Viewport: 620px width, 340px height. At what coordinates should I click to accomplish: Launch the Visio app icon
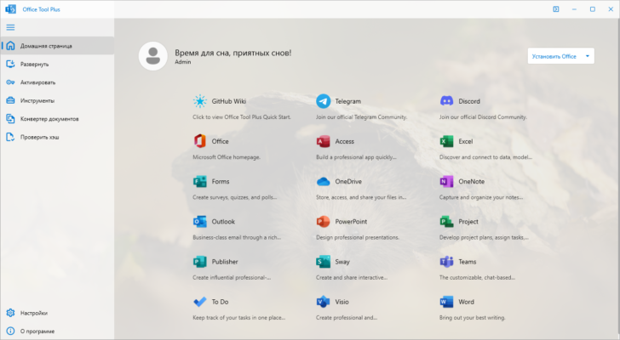pos(323,302)
